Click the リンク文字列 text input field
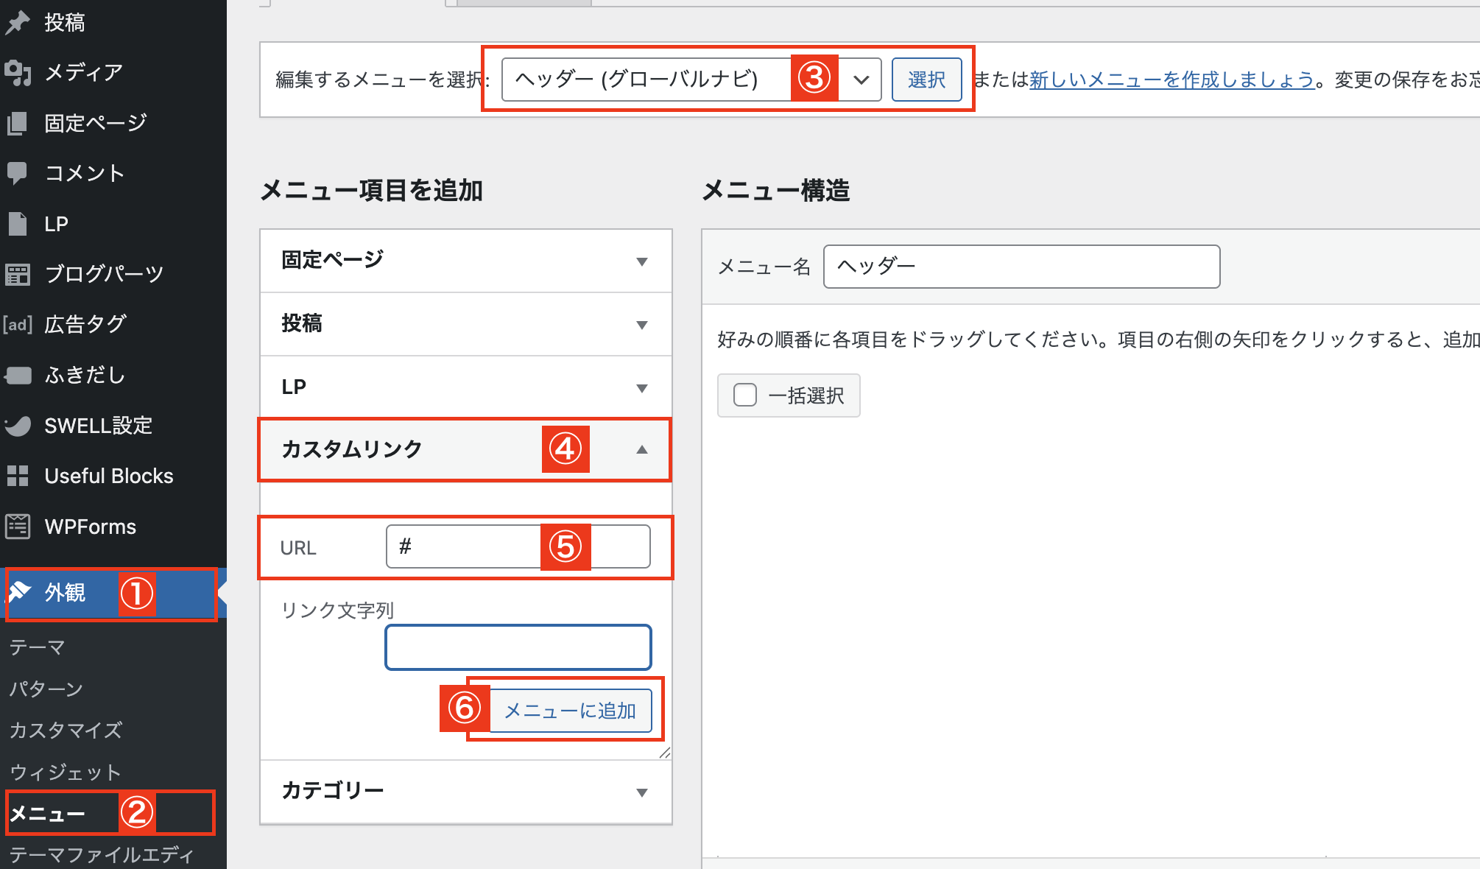 (x=518, y=648)
